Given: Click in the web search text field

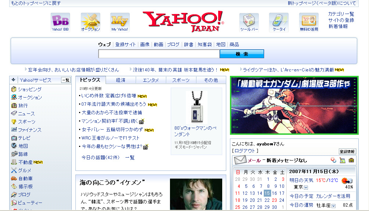Looking at the screenshot, I should [x=159, y=54].
